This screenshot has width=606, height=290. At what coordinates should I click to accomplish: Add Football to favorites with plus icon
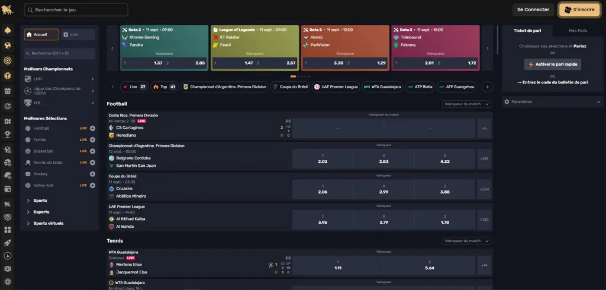[x=92, y=128]
